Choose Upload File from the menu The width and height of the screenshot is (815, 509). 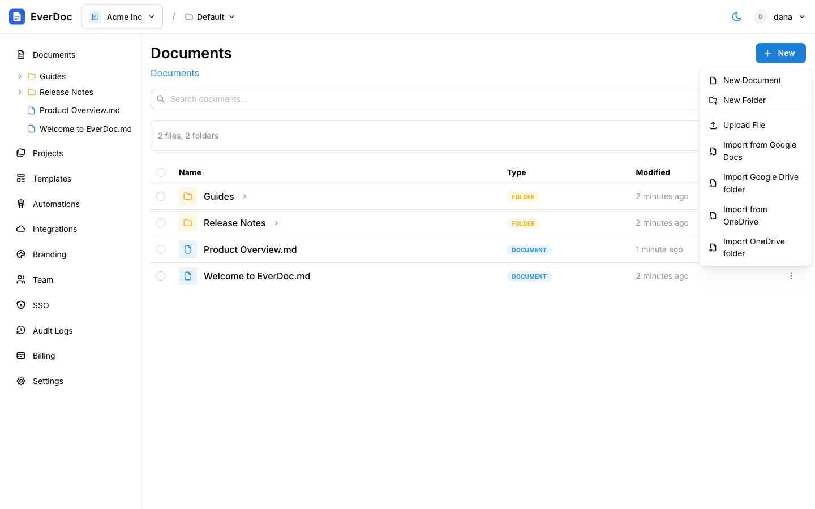click(756, 125)
